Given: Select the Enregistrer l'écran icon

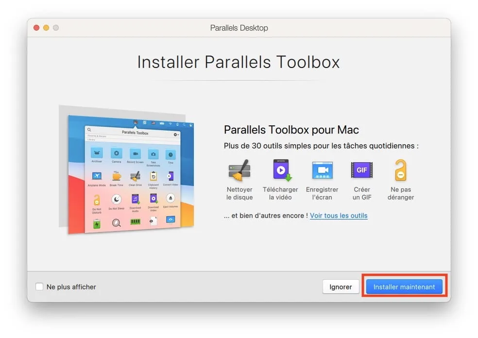Looking at the screenshot, I should pos(322,170).
